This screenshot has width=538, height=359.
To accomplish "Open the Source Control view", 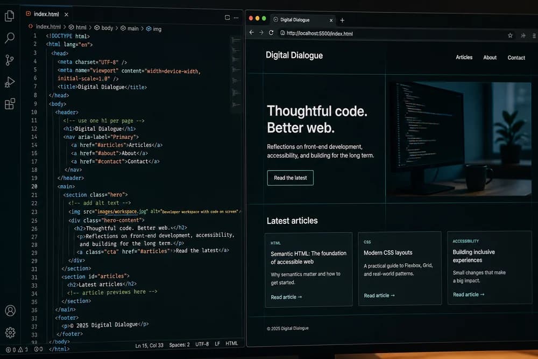I will 10,60.
